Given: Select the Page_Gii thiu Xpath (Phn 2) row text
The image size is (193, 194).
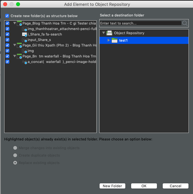Looking at the screenshot, I should point(59,45).
